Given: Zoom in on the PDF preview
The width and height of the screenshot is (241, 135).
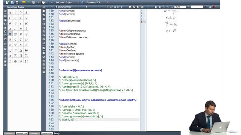Looking at the screenshot, I should (x=163, y=7).
